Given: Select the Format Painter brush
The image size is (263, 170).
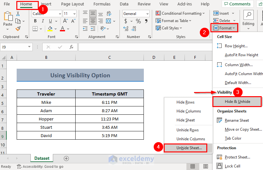Looking at the screenshot, I should (18, 29).
